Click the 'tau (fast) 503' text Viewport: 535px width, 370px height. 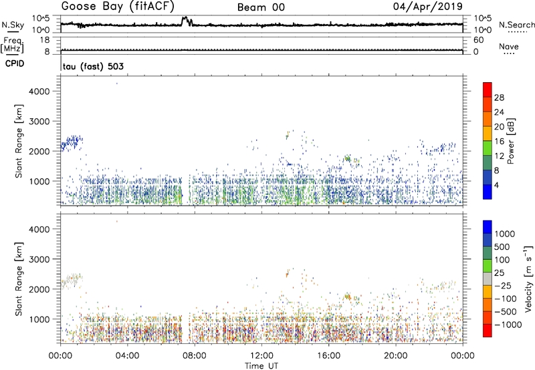coord(93,66)
